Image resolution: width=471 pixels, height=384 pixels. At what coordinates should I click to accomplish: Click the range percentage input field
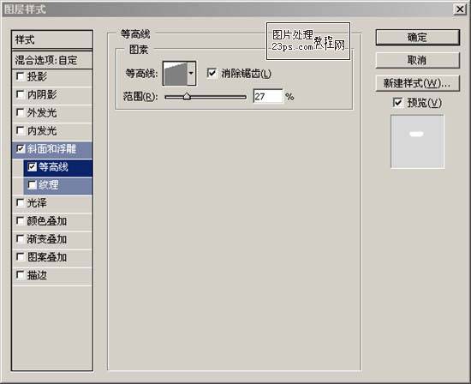268,97
